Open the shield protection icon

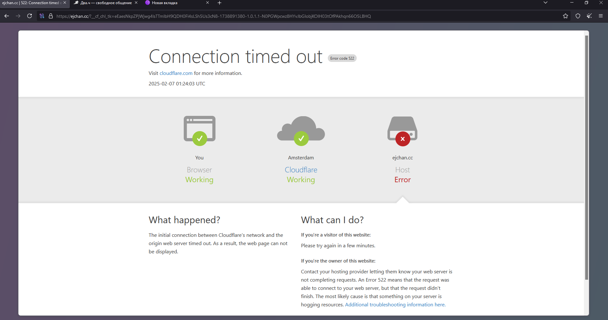point(578,16)
